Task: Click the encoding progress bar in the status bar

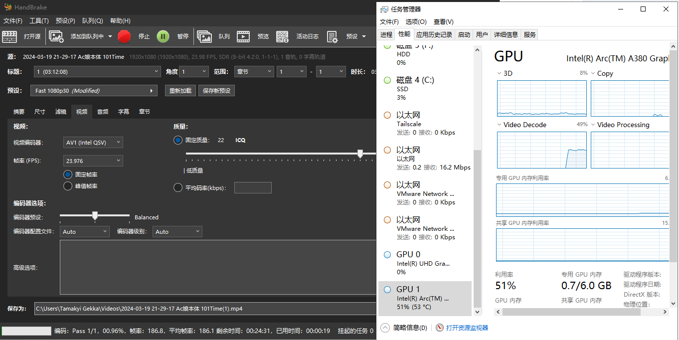Action: pos(26,331)
